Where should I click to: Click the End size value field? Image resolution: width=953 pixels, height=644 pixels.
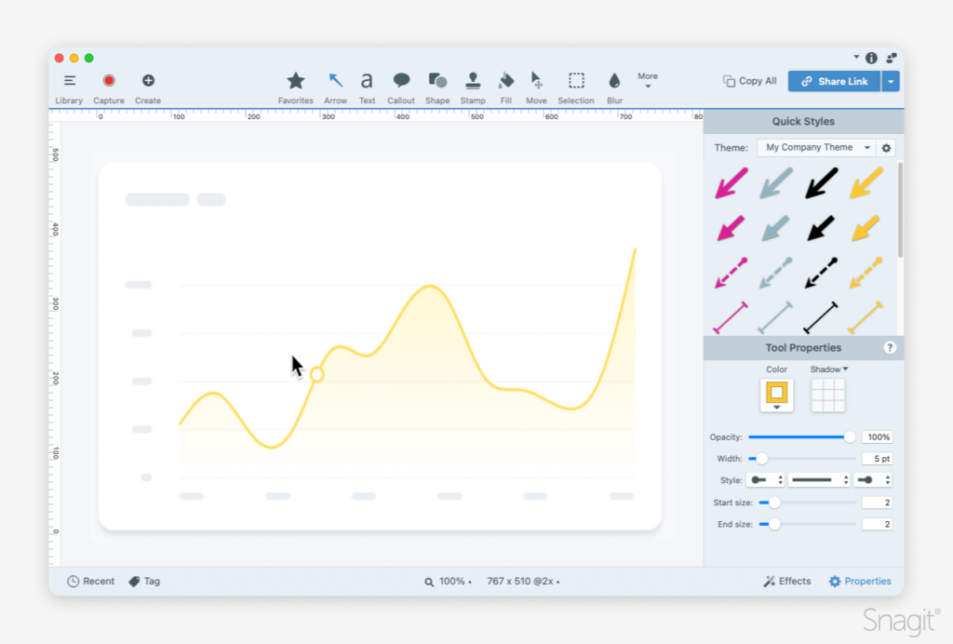pos(877,524)
